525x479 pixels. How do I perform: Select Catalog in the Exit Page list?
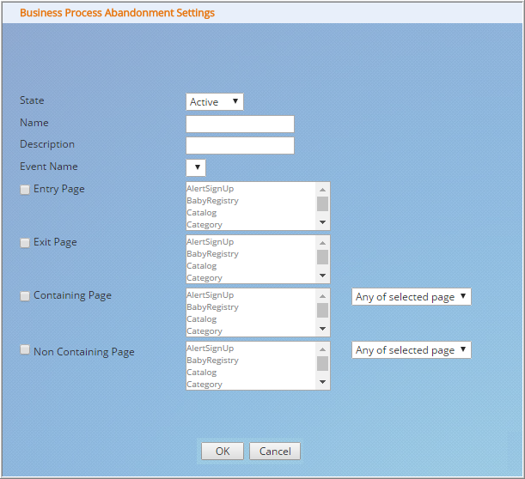click(x=202, y=266)
